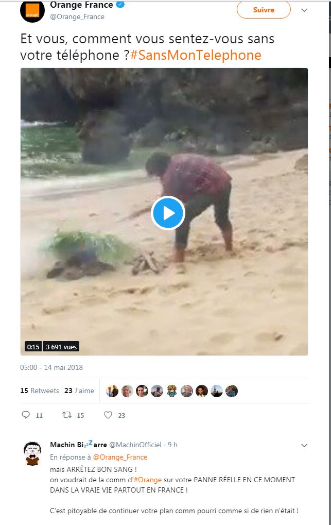Open the @Orange_France handle under header
Screen dimensions: 331x525
tap(77, 16)
